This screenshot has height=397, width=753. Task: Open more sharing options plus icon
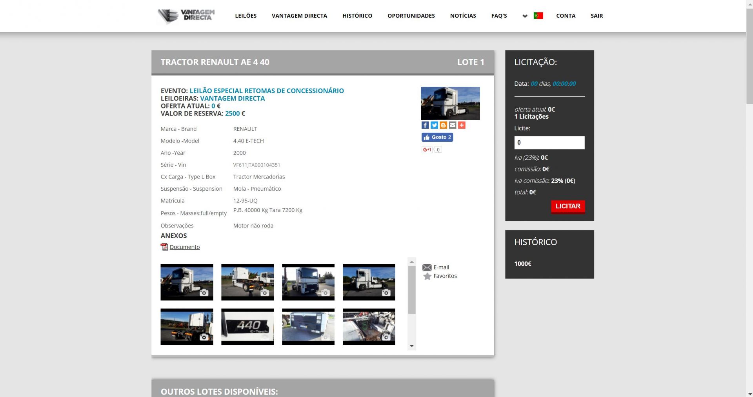462,125
